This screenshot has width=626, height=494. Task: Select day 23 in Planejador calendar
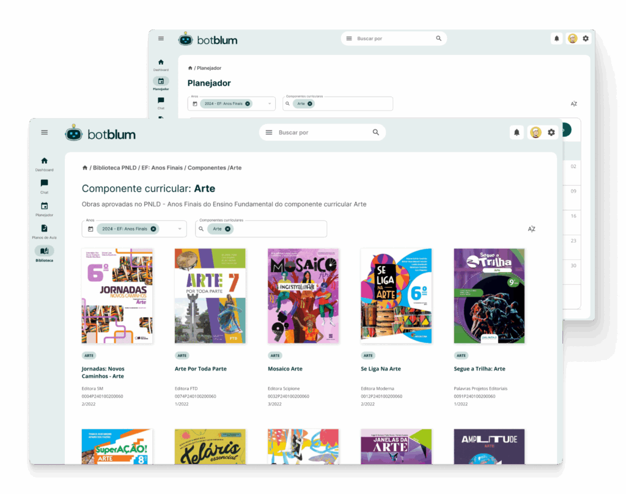point(573,241)
